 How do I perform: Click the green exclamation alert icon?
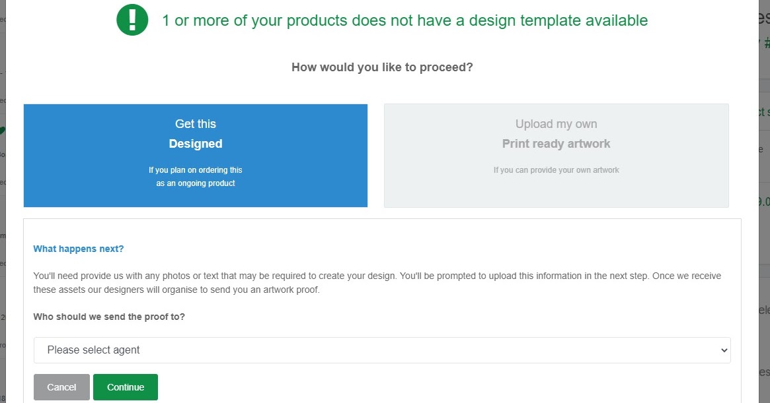132,20
